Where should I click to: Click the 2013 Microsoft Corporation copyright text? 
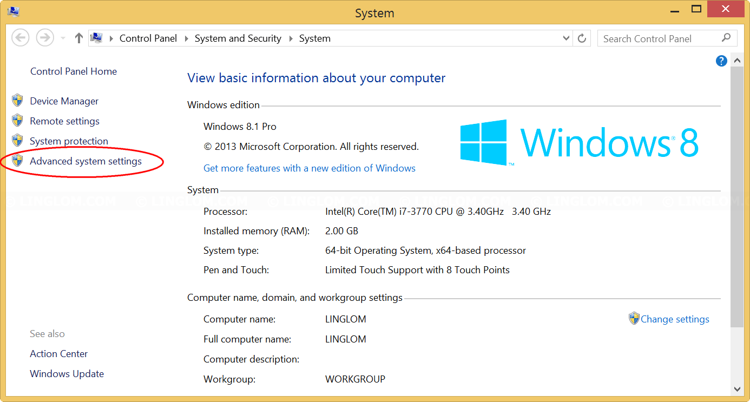coord(311,147)
